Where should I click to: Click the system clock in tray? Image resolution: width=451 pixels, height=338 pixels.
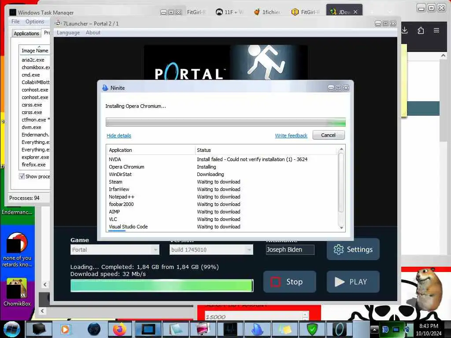tap(429, 329)
